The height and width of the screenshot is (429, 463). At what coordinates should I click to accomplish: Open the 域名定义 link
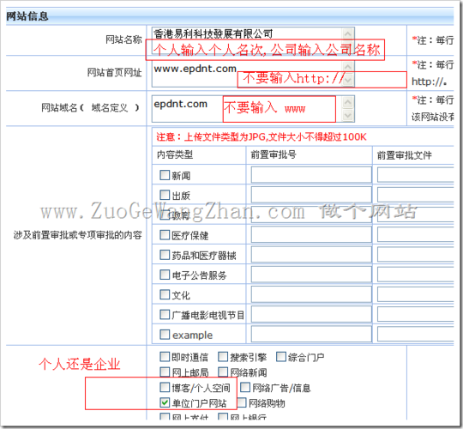coord(110,107)
